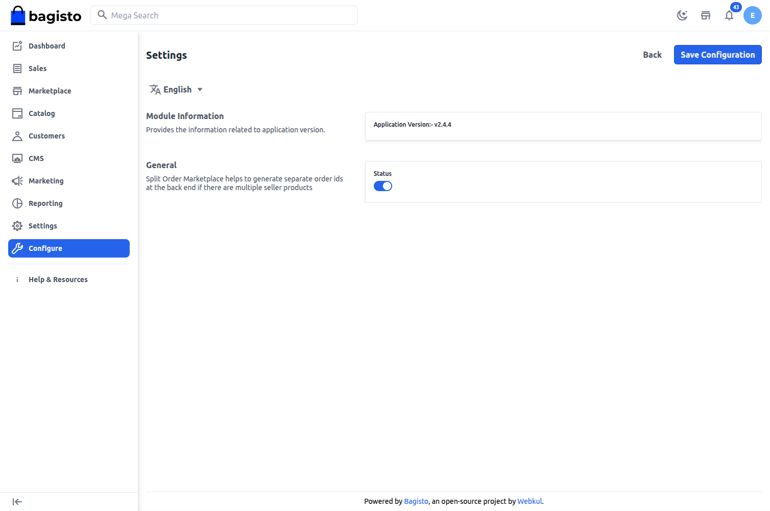Open the CMS menu label
The width and height of the screenshot is (770, 511).
tap(36, 158)
